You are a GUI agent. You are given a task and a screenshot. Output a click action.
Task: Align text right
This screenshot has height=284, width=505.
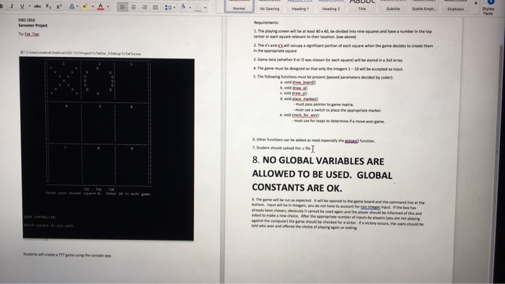[144, 6]
